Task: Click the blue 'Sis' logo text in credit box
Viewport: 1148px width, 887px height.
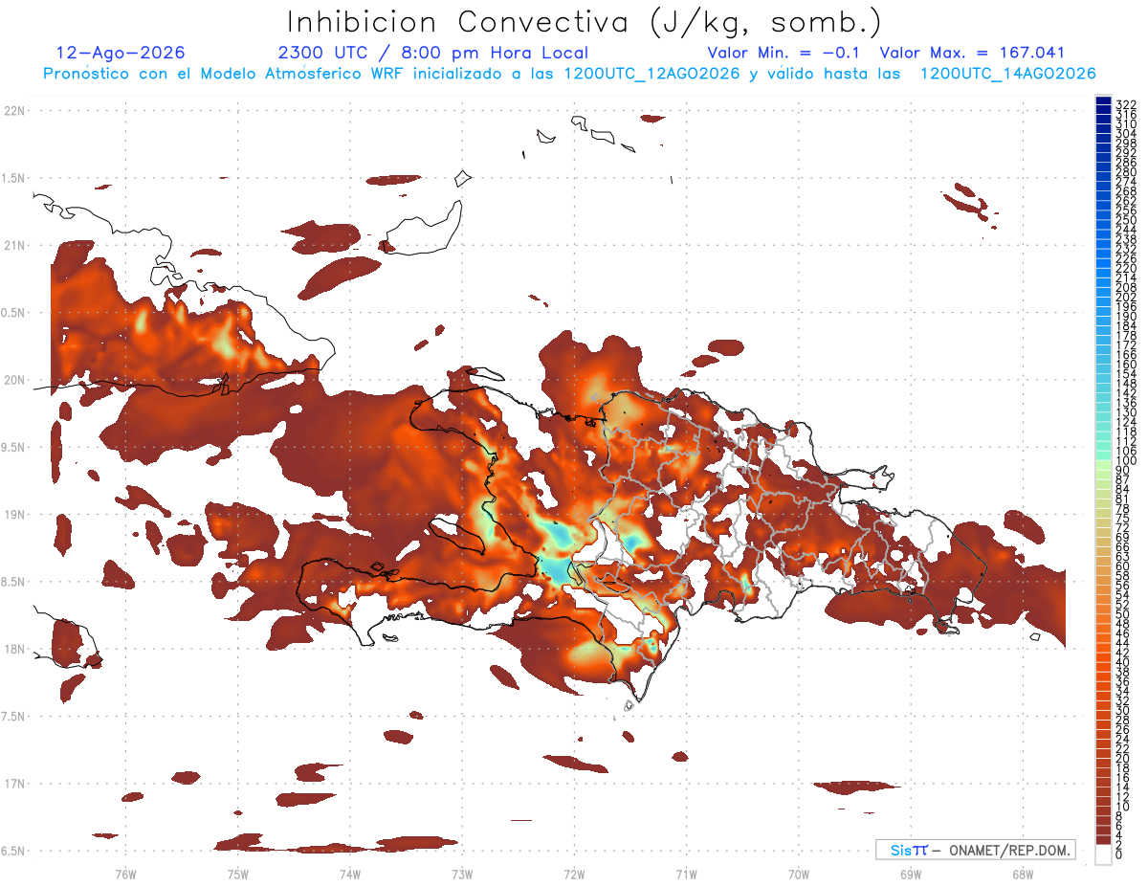Action: tap(901, 850)
